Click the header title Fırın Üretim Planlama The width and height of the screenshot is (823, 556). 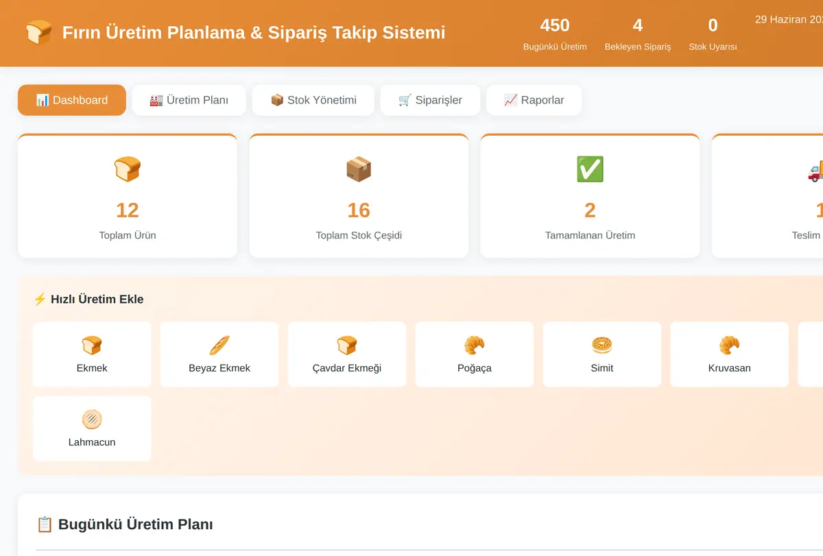click(254, 32)
